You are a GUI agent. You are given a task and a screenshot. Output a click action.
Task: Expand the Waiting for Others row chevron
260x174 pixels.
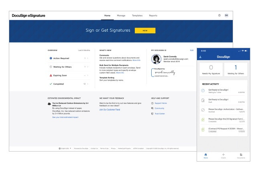pyautogui.click(x=88, y=67)
